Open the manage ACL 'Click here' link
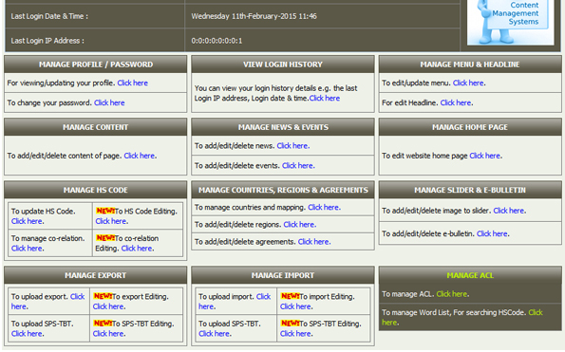This screenshot has width=565, height=352. (x=452, y=294)
